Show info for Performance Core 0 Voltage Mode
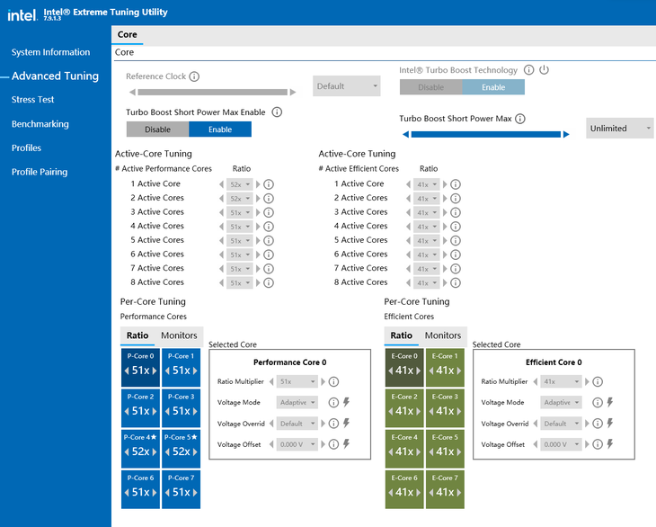 [333, 403]
